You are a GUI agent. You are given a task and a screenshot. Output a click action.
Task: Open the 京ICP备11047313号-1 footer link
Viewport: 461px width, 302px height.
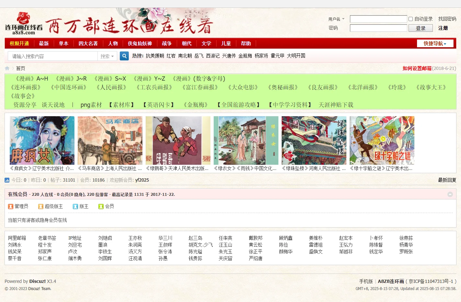(x=431, y=281)
